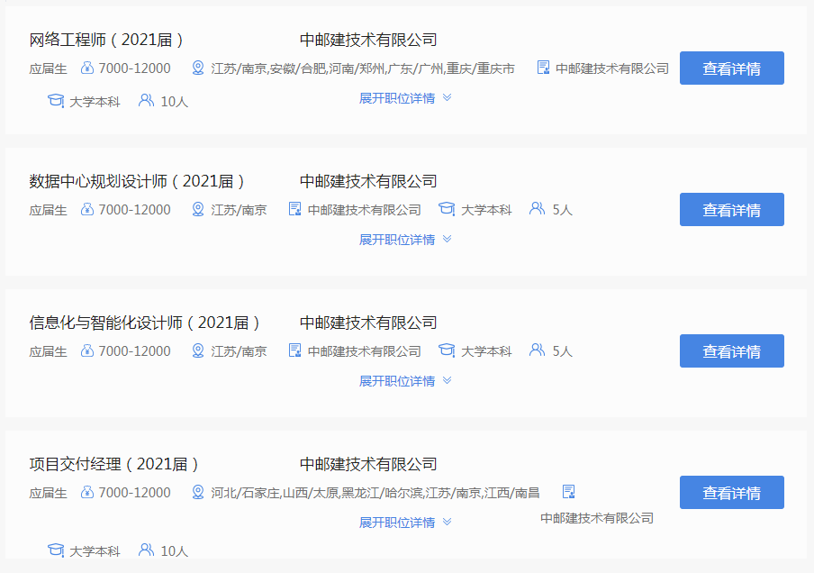Click the company icon in the 网络工程师 row

click(543, 68)
